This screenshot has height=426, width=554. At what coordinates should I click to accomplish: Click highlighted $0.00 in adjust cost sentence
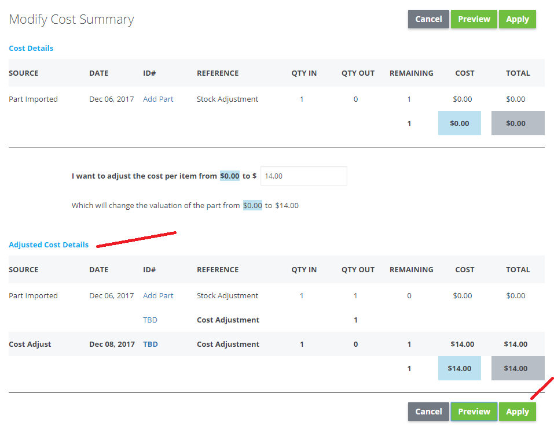[230, 176]
